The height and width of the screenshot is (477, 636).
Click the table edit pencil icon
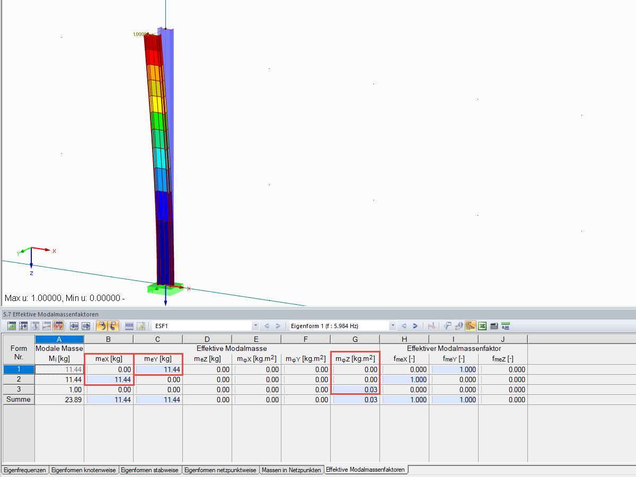tap(142, 326)
